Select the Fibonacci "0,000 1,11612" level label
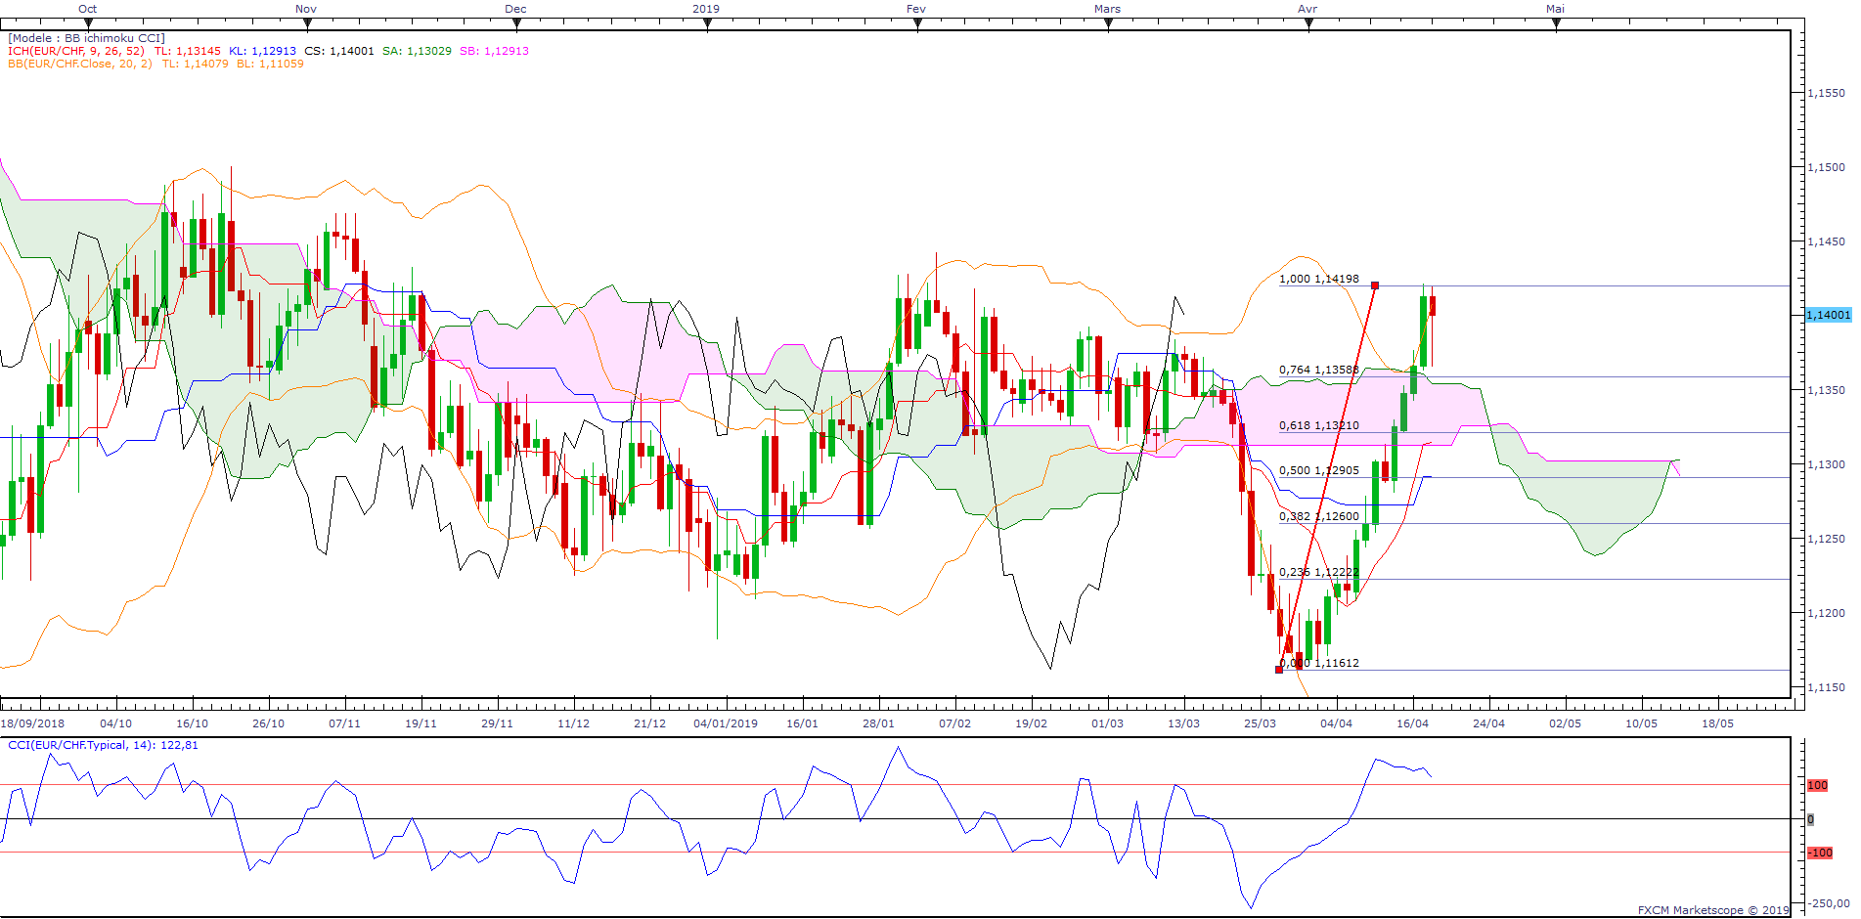Screen dimensions: 1861x919 pos(1319,663)
